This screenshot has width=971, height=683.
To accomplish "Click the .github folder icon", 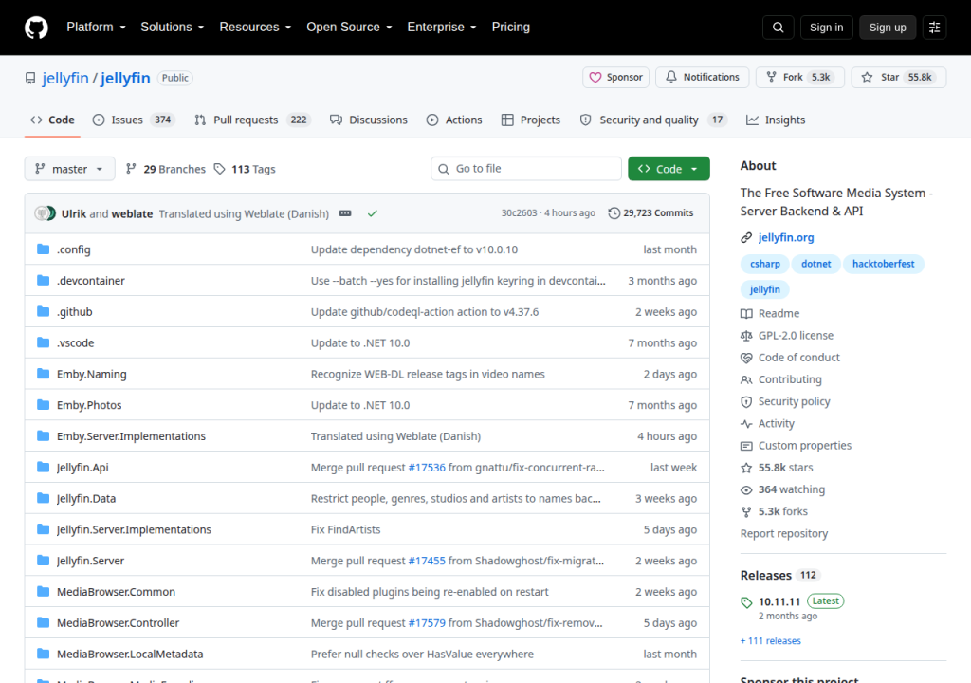I will [x=43, y=311].
